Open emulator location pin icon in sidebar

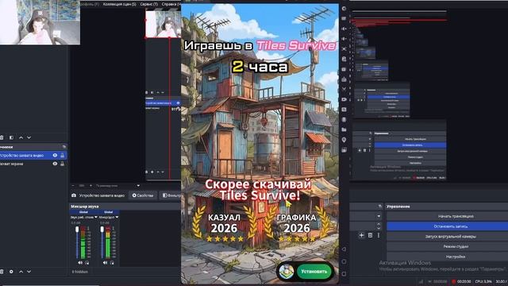pyautogui.click(x=344, y=140)
